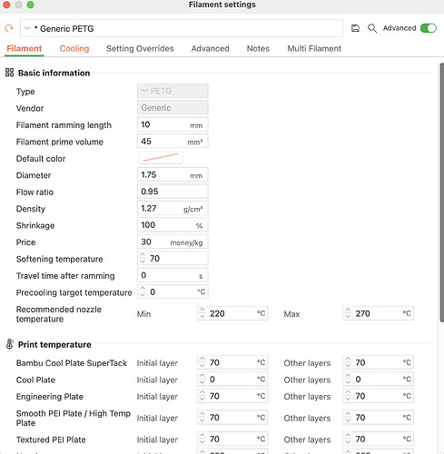
Task: Switch to the Filament tab
Action: [x=25, y=48]
